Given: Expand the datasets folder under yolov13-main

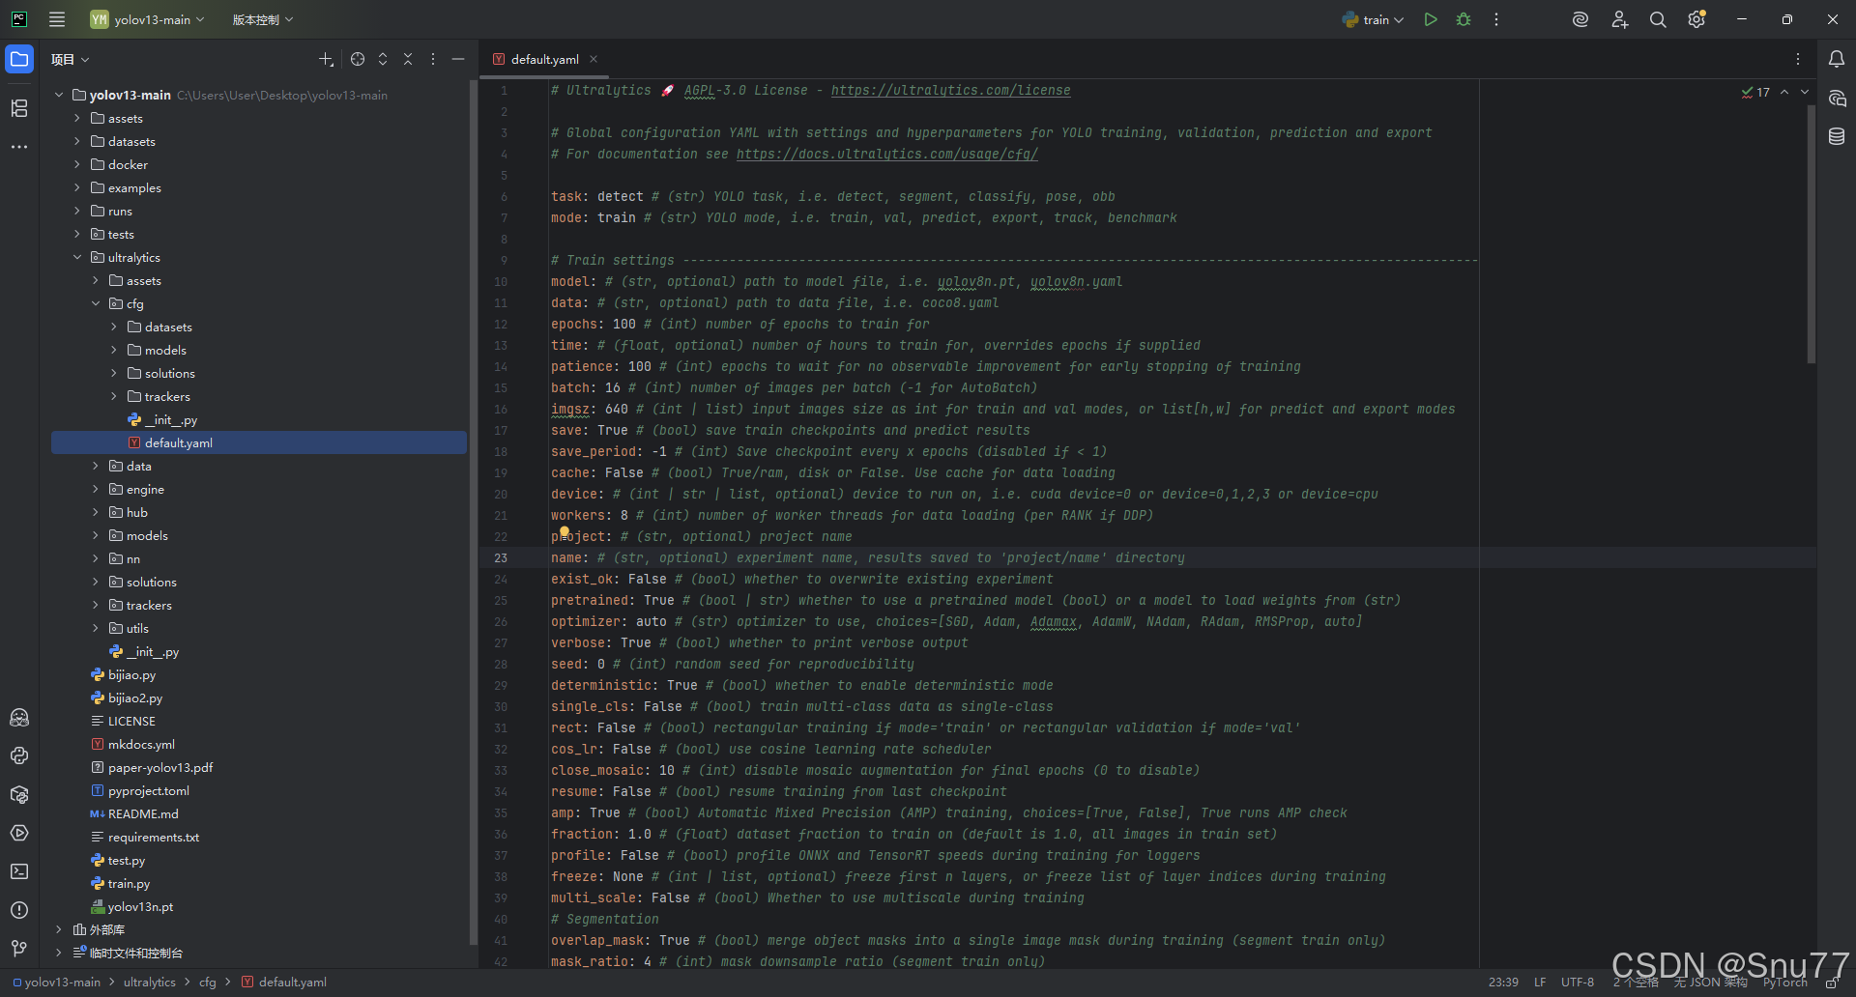Looking at the screenshot, I should 77,142.
